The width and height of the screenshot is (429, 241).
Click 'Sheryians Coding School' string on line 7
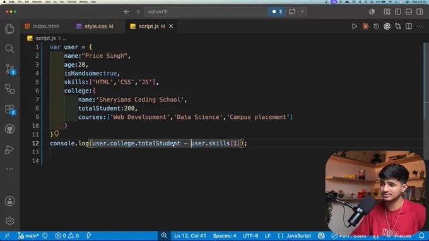[140, 99]
